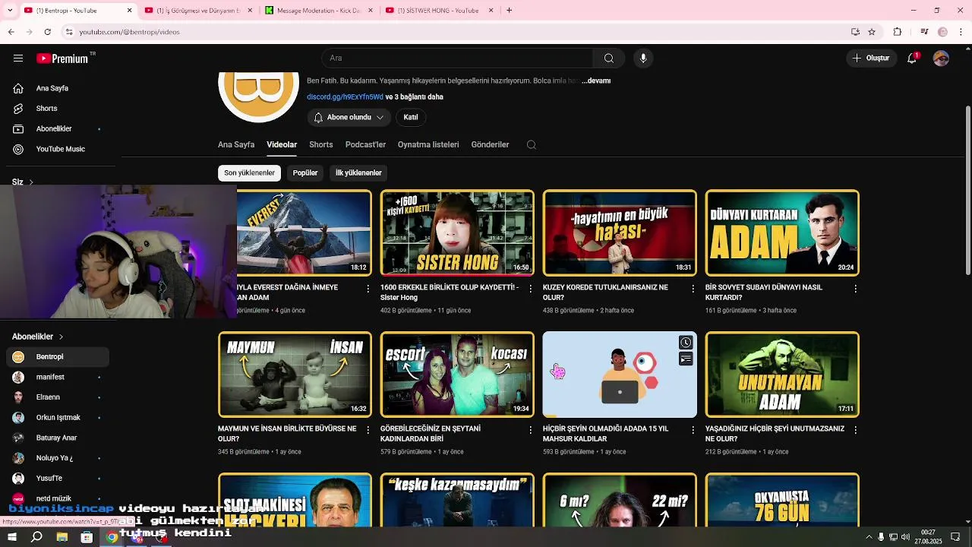The image size is (972, 547).
Task: Click the Katıl membership button
Action: tap(411, 118)
